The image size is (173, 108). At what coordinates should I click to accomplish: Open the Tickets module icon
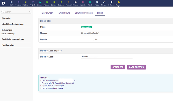(x=90, y=2)
